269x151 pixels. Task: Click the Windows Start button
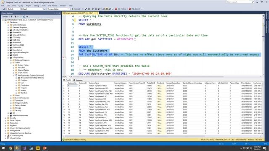coord(3,148)
